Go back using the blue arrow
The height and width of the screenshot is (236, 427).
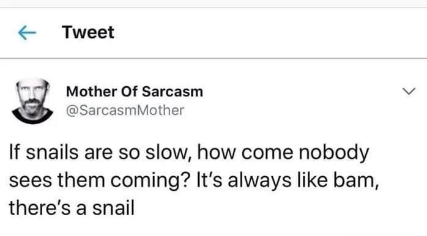pyautogui.click(x=27, y=32)
